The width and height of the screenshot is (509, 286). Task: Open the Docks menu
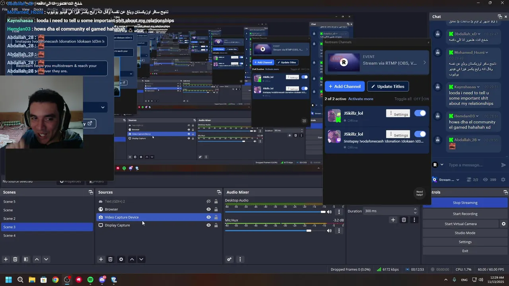(x=38, y=10)
